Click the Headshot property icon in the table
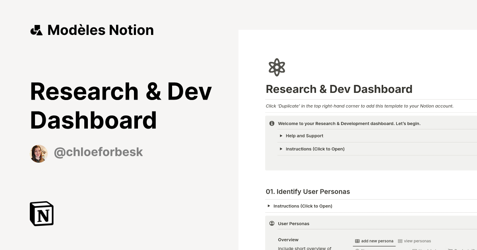Viewport: 477px width, 250px height. 414,250
